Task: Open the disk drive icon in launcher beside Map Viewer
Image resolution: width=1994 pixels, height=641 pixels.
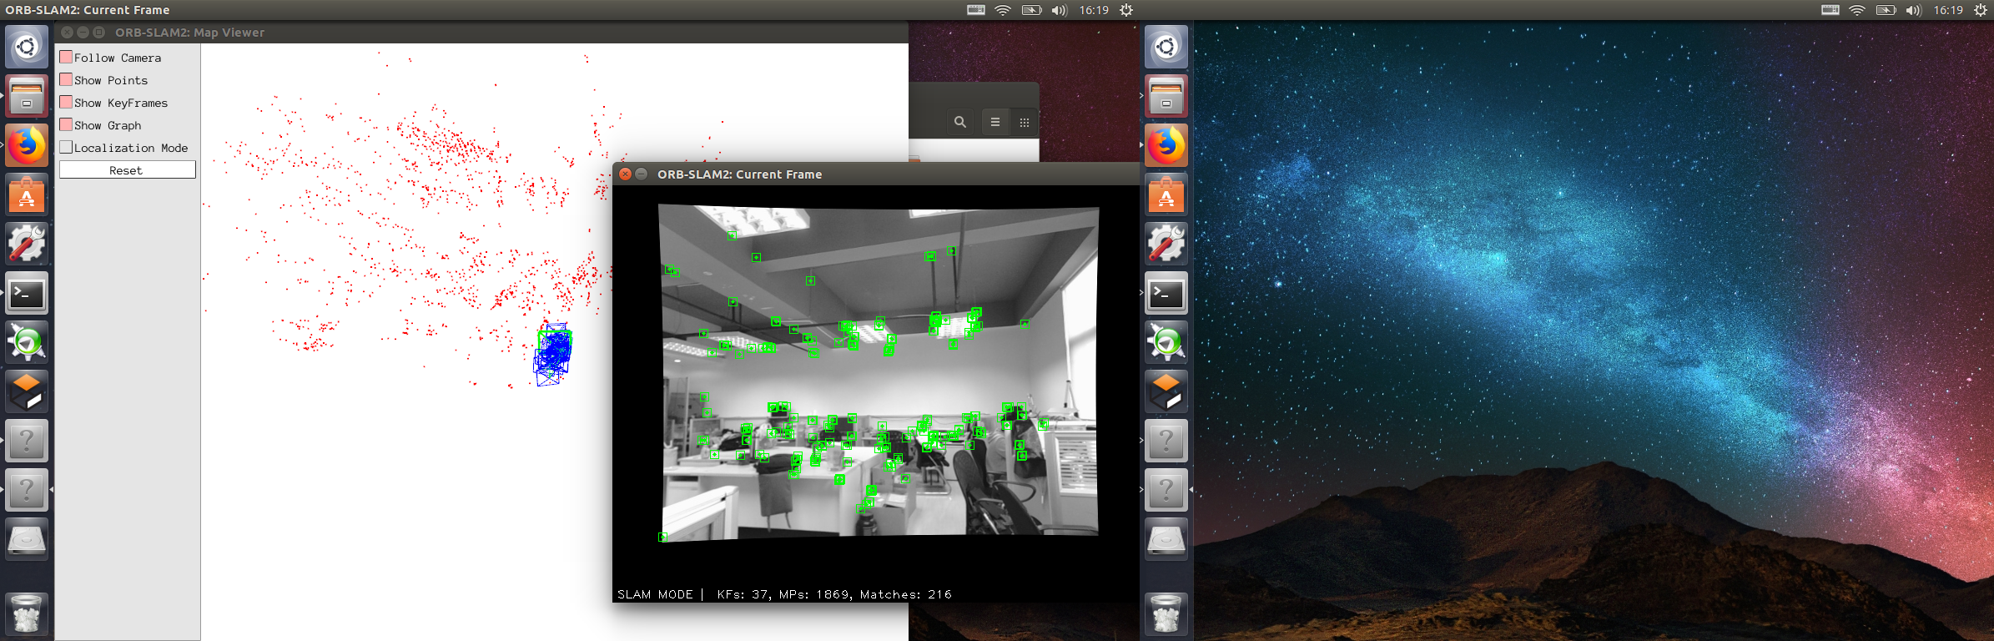Action: coord(27,539)
